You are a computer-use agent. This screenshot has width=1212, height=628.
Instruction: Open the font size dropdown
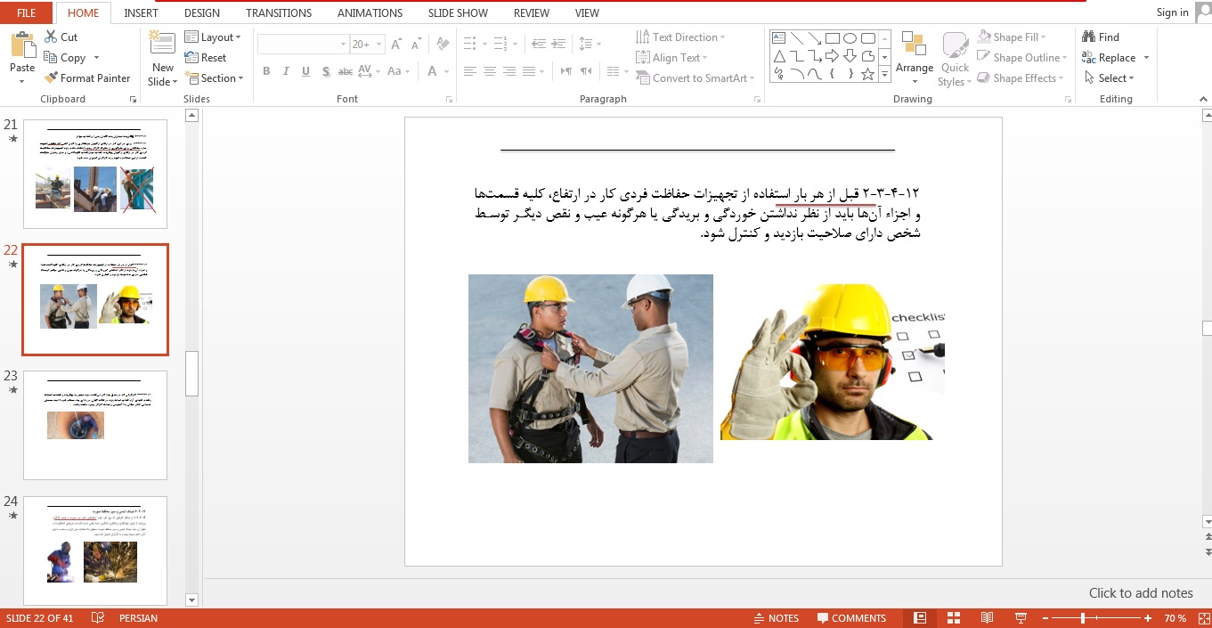point(380,44)
